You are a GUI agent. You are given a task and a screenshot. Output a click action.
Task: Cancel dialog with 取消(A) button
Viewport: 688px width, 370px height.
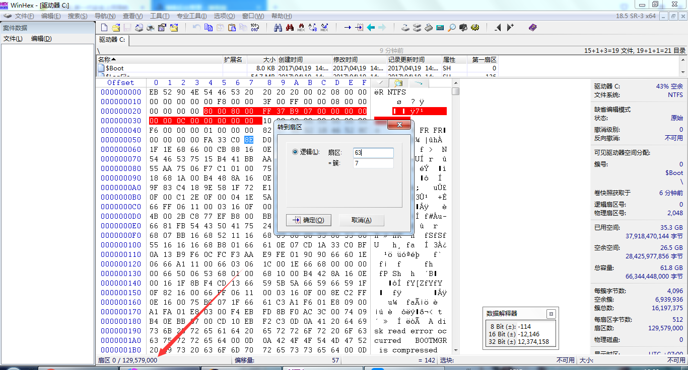[x=361, y=220]
